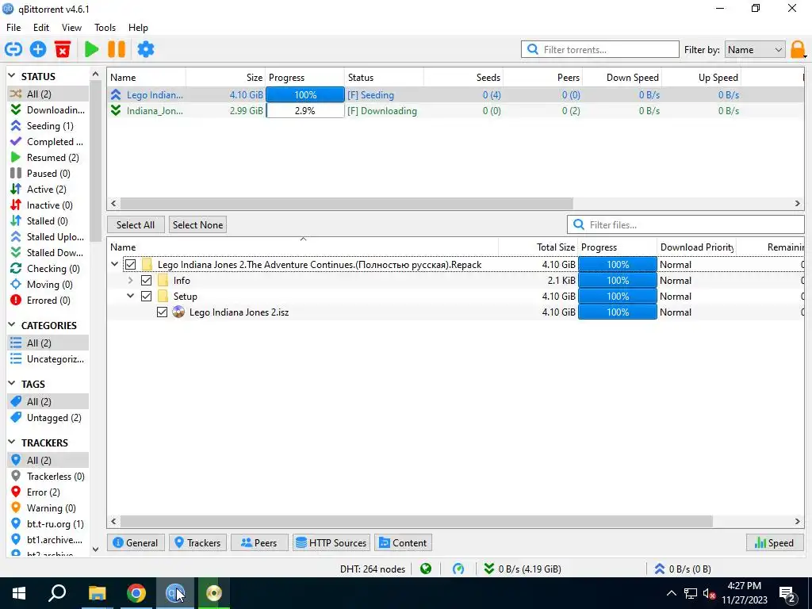Screen dimensions: 812x609
Task: Uncheck the Info folder checkbox
Action: [146, 281]
